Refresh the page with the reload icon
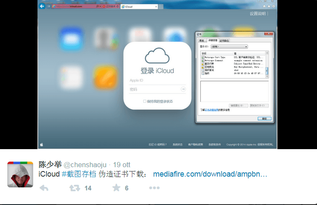317x205 pixels. (x=118, y=6)
